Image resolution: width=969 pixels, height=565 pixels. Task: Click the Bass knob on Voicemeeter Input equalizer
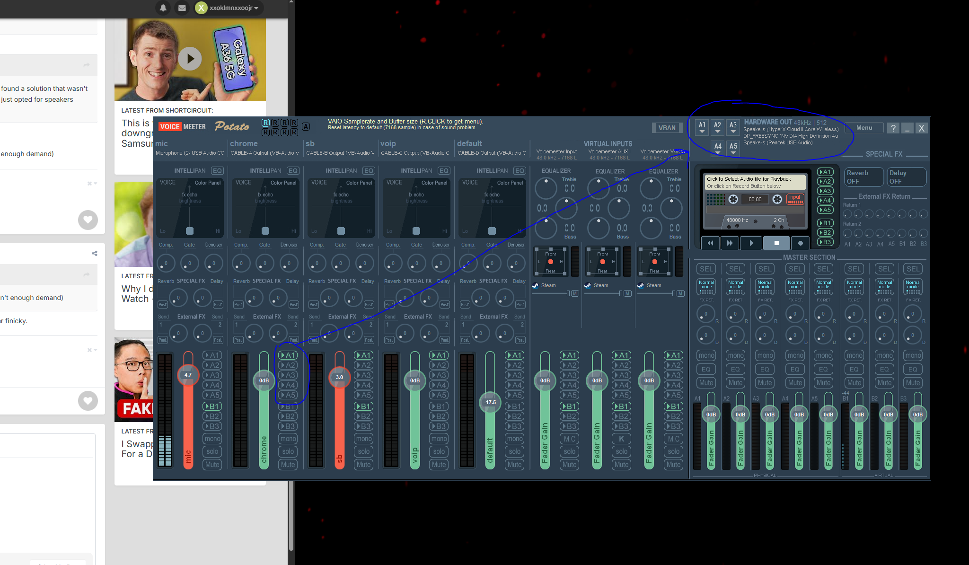[x=546, y=228]
